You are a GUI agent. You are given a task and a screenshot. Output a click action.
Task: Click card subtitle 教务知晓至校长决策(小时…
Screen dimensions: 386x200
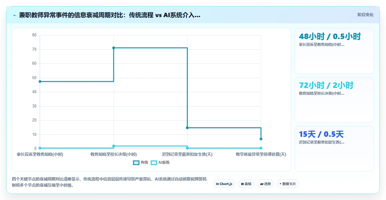[x=322, y=93]
